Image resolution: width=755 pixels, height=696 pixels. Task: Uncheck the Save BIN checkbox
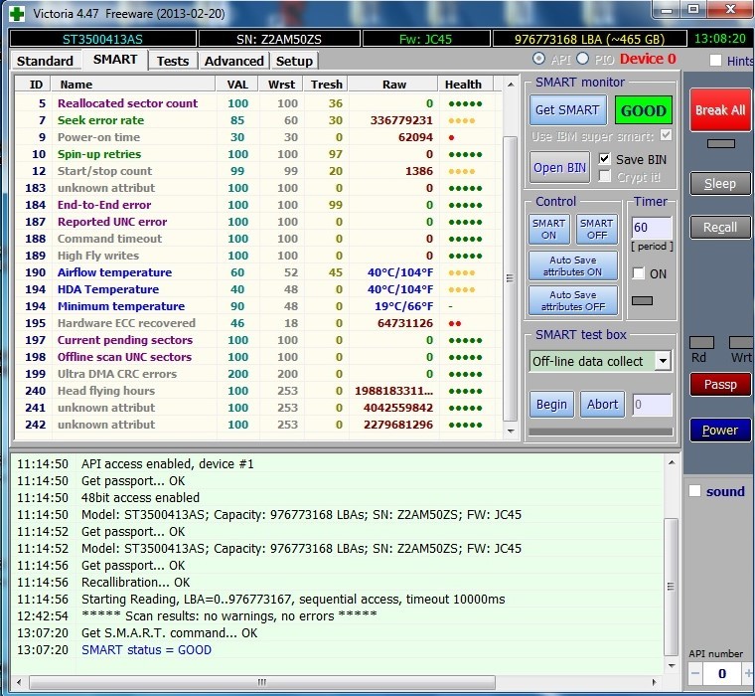point(605,159)
